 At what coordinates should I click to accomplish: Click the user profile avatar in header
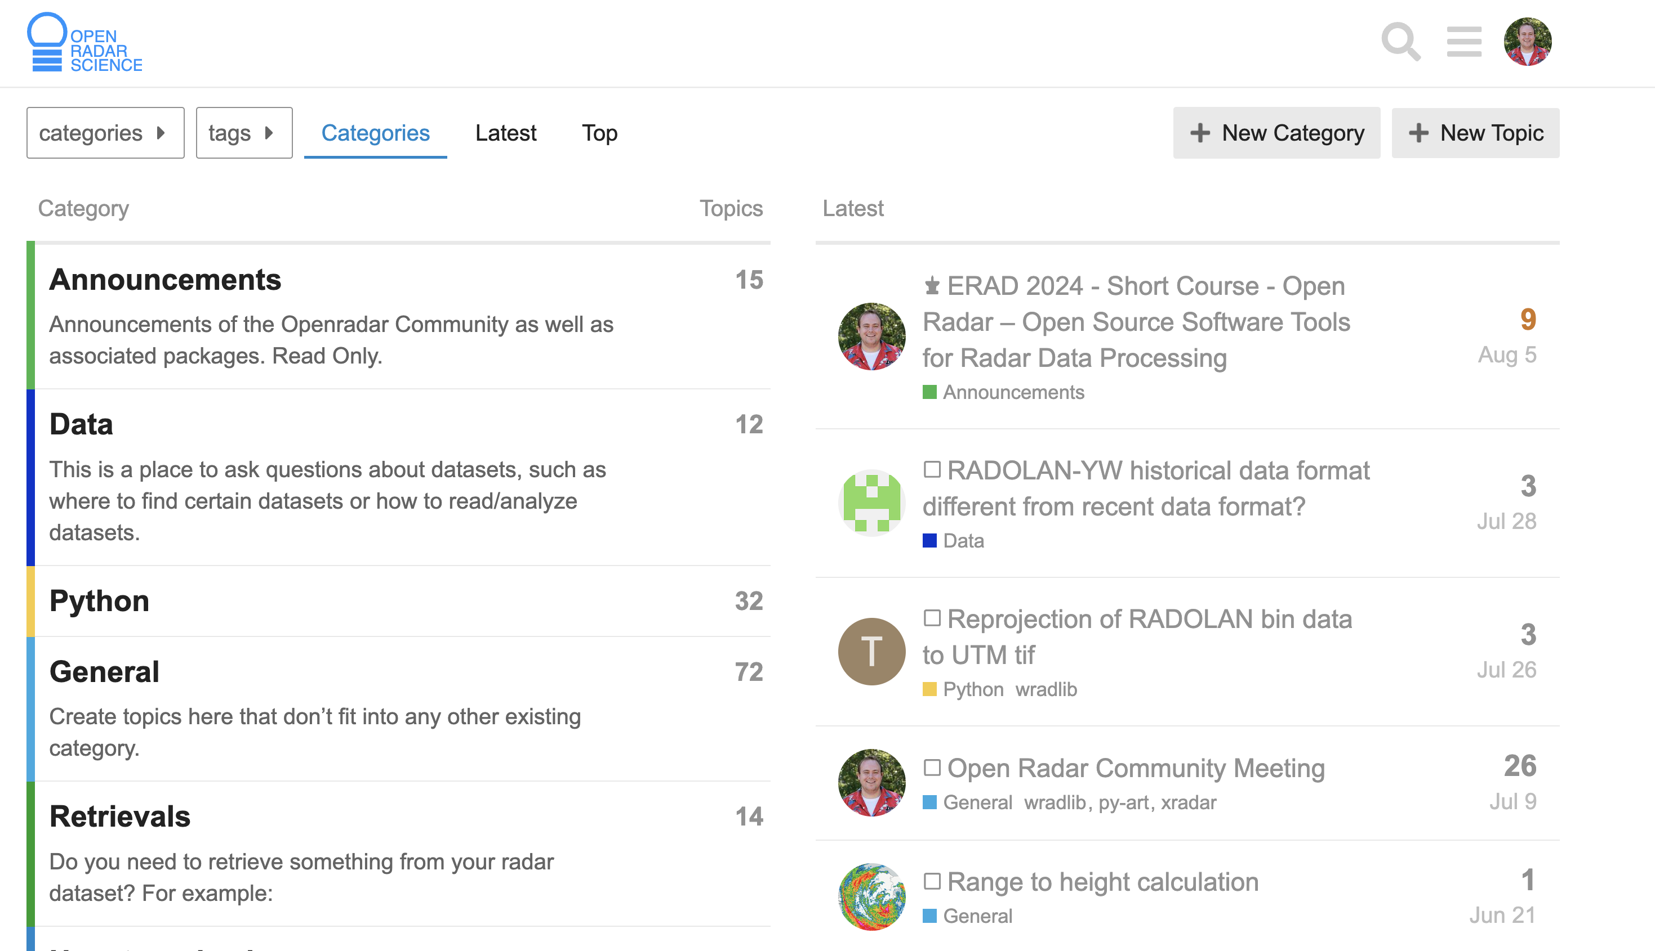pyautogui.click(x=1527, y=42)
